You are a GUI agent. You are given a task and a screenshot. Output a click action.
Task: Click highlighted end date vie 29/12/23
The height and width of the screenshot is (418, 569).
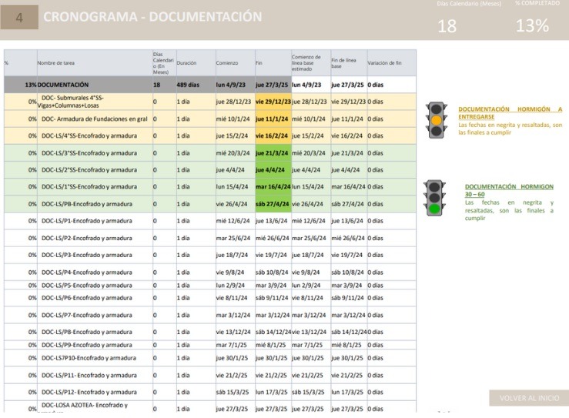tap(273, 102)
